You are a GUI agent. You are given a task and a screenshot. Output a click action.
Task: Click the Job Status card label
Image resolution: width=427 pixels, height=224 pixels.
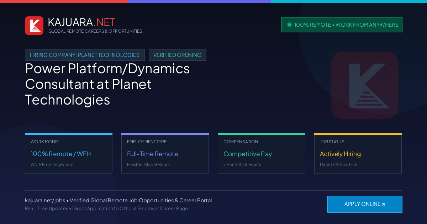[332, 142]
